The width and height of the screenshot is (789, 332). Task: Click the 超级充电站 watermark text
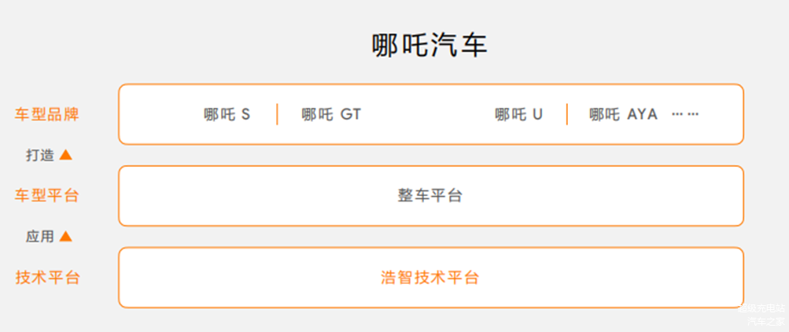coord(761,309)
